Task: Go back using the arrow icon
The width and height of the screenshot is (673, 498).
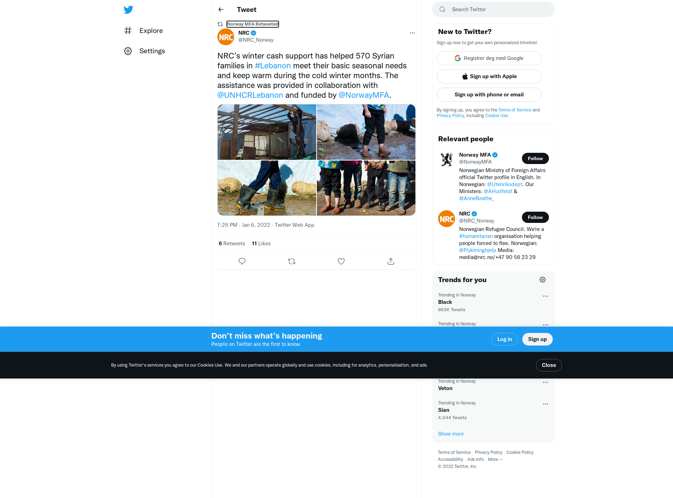Action: [221, 9]
